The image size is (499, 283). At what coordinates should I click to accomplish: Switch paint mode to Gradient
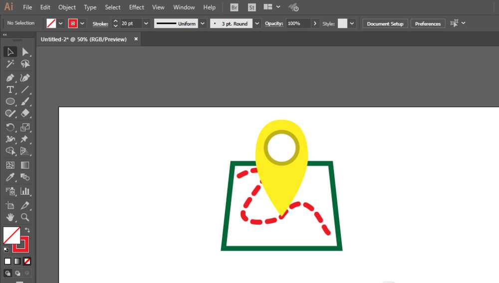point(17,262)
